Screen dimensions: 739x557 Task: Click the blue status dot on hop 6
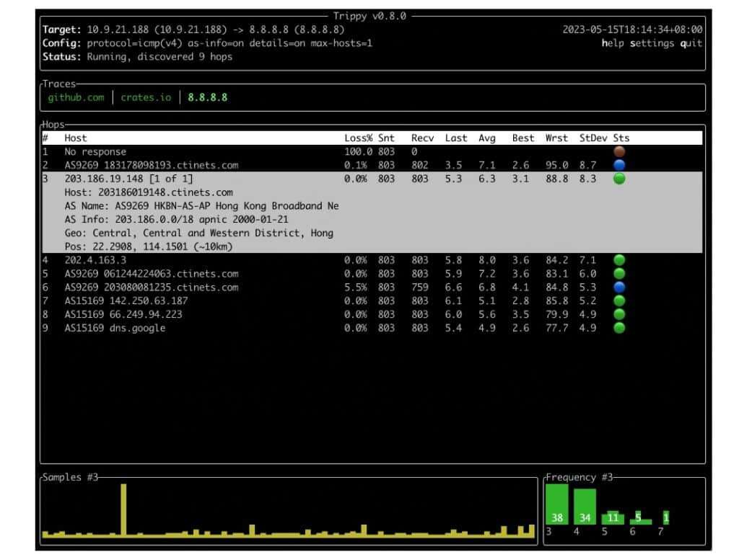coord(618,288)
